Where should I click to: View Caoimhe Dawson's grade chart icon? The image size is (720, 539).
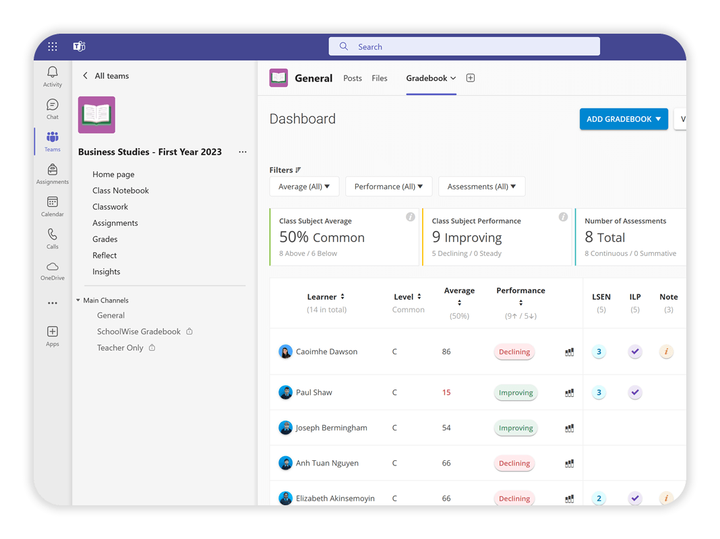[570, 351]
